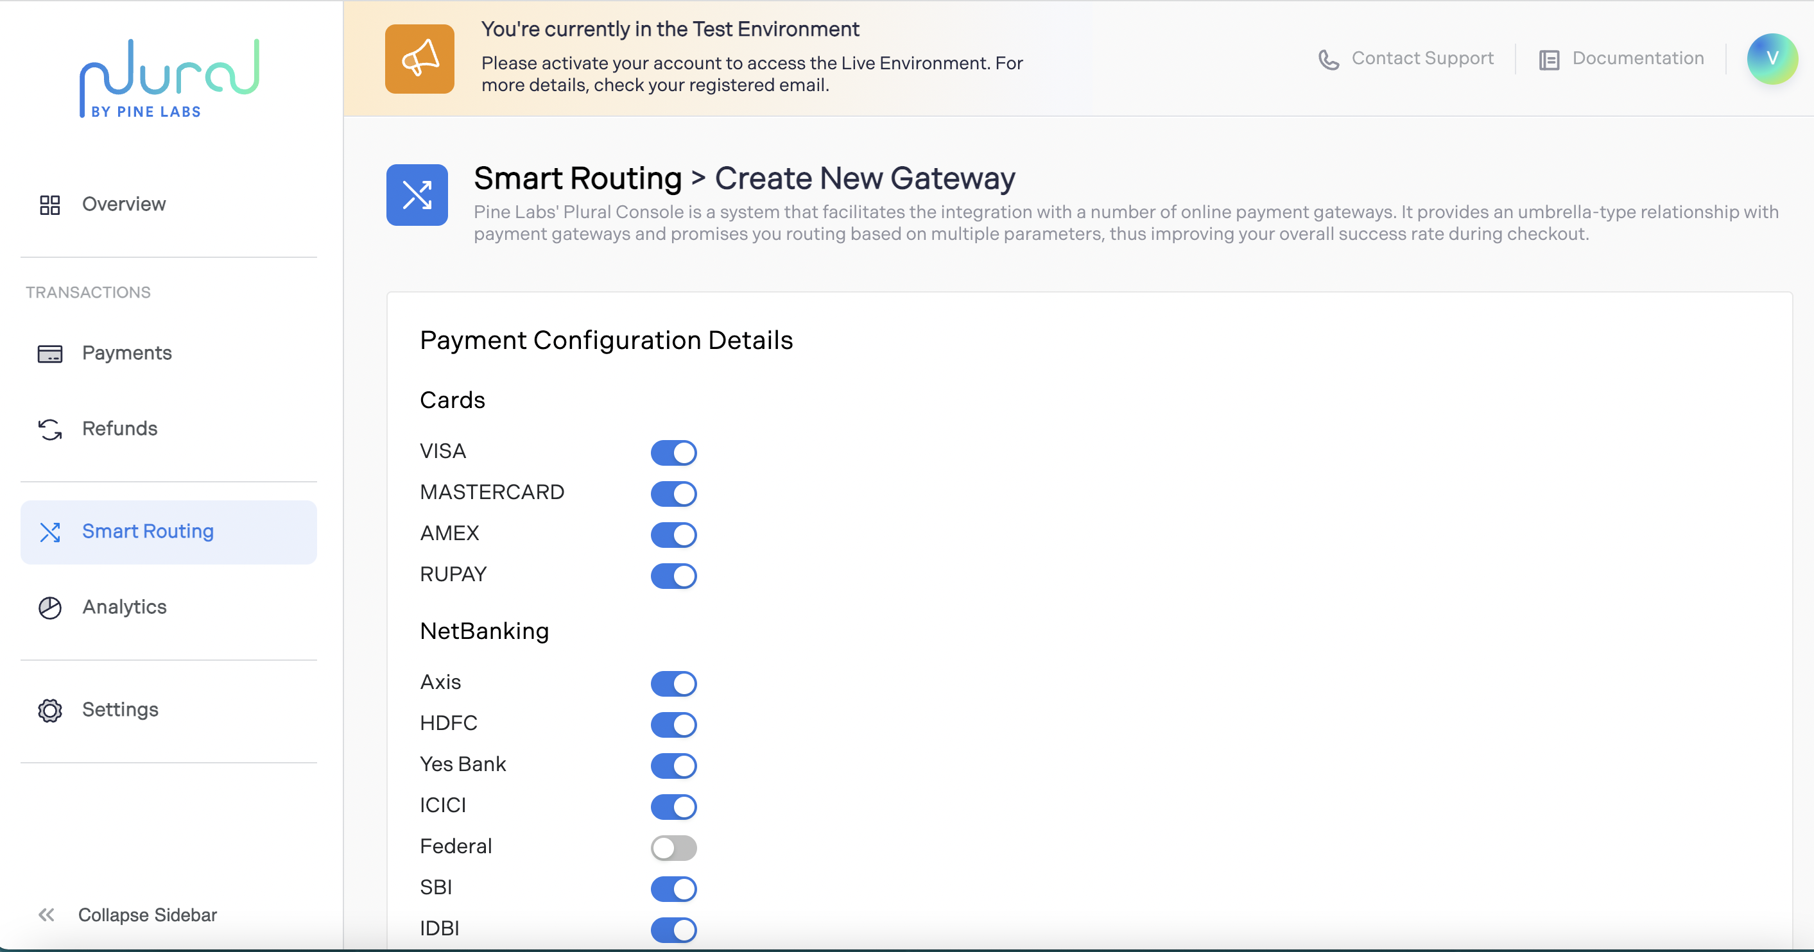Click the Contact Support link
1814x952 pixels.
1421,58
